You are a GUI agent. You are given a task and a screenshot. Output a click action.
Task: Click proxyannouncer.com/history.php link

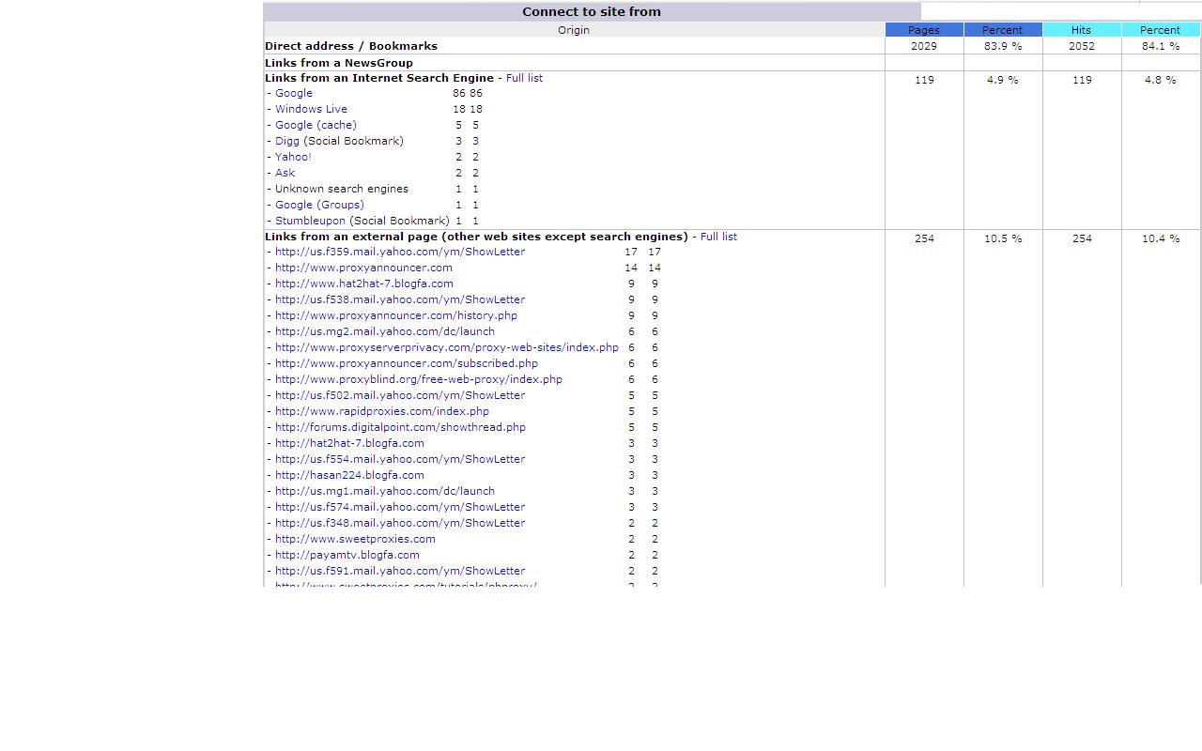[x=396, y=315]
